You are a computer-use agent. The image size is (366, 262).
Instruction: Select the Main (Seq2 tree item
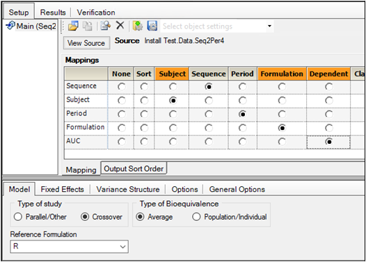click(x=36, y=26)
